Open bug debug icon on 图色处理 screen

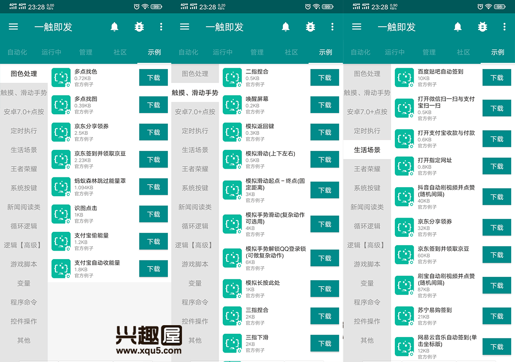click(x=139, y=27)
